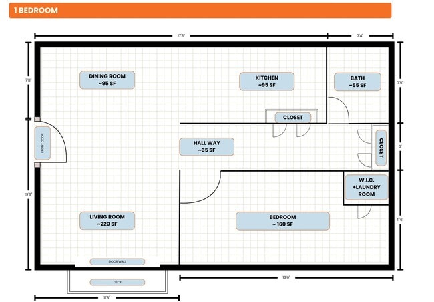Click the 17'3" dimension at the top
This screenshot has height=302, width=434.
point(182,36)
